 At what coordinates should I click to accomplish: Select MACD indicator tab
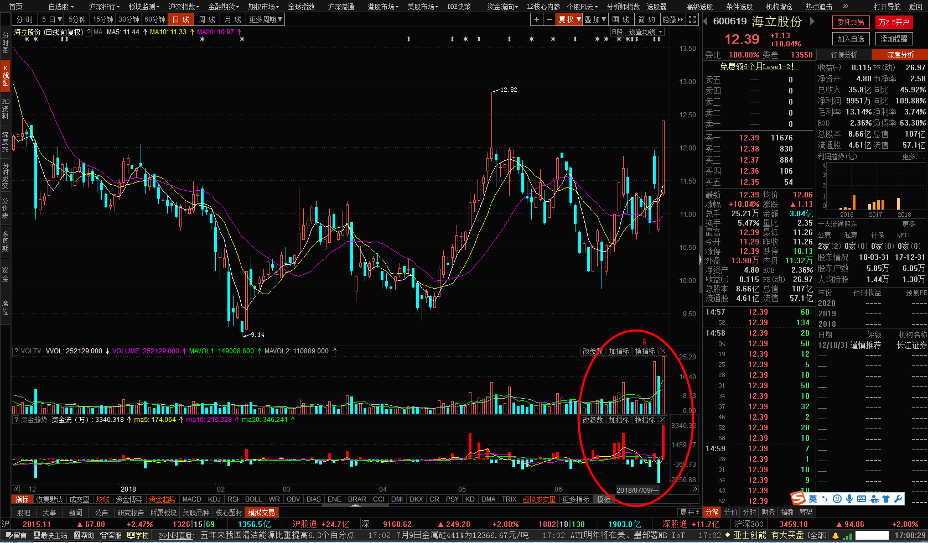click(192, 499)
